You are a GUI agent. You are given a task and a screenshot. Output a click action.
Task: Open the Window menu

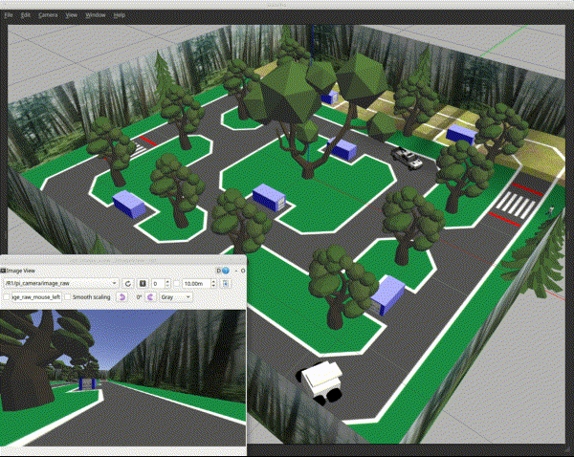click(x=96, y=16)
